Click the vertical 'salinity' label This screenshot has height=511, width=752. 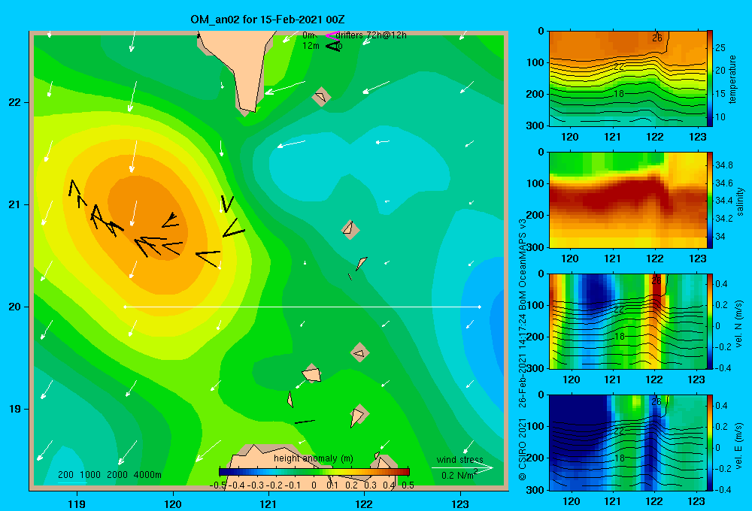pyautogui.click(x=740, y=201)
